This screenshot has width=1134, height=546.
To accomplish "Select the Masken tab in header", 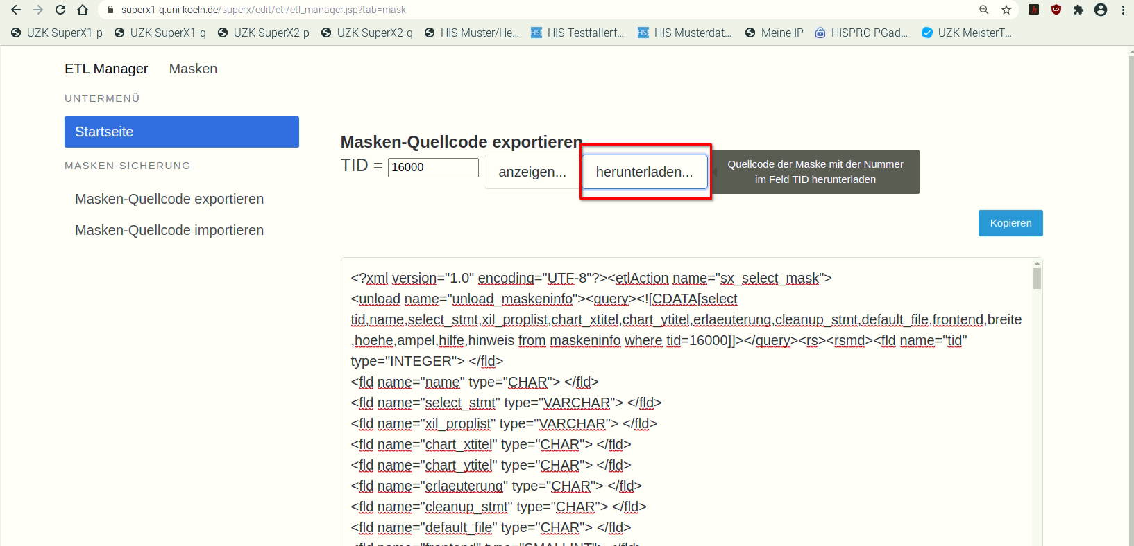I will tap(193, 69).
